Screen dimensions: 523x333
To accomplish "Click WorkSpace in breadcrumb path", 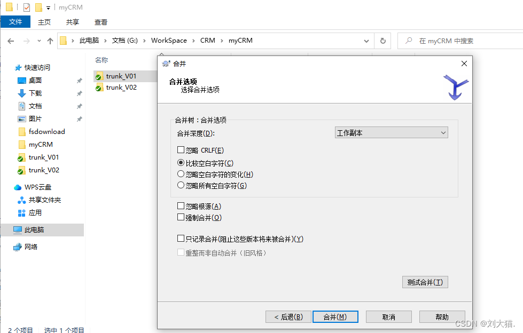I will pos(169,41).
